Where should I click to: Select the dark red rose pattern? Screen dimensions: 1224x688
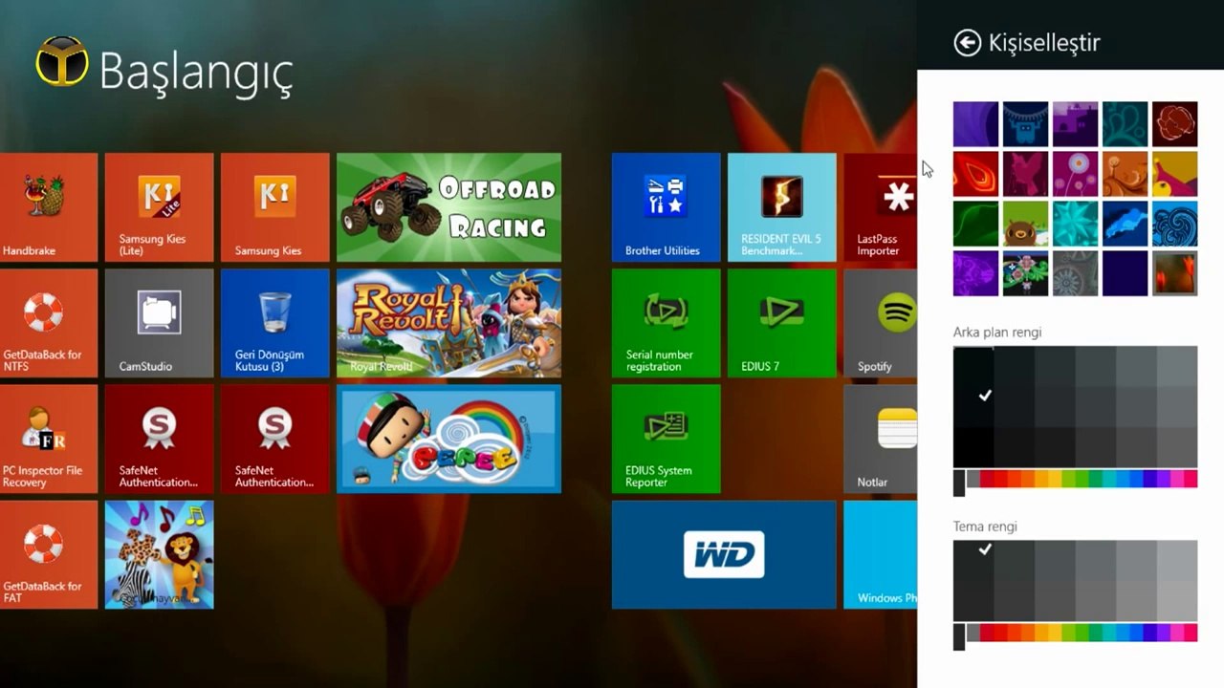pos(1174,124)
